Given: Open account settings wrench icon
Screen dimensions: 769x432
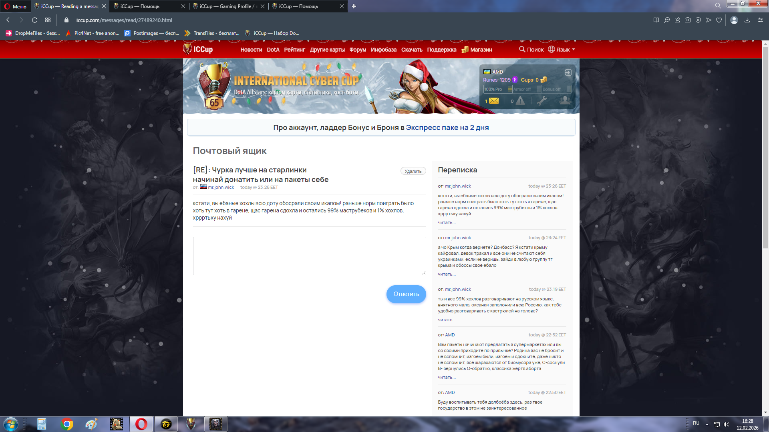Looking at the screenshot, I should point(542,101).
